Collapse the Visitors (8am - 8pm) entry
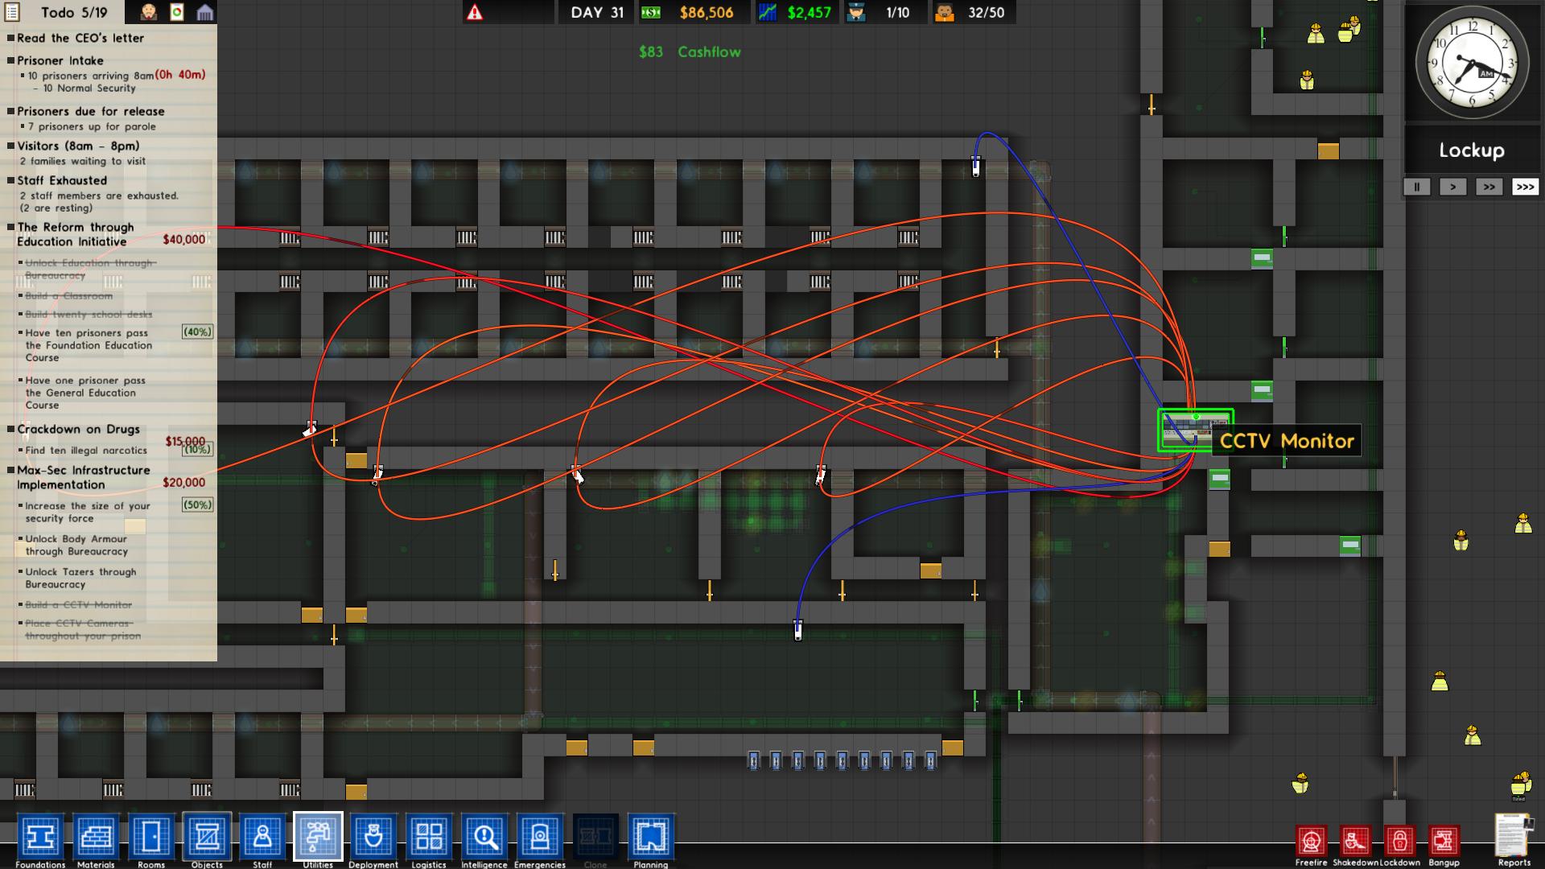Image resolution: width=1545 pixels, height=869 pixels. click(x=78, y=146)
